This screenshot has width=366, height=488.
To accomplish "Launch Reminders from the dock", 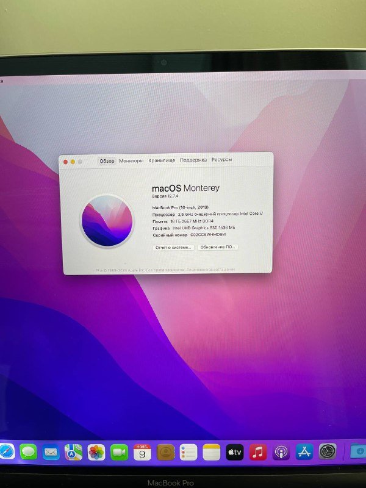I will (x=188, y=452).
